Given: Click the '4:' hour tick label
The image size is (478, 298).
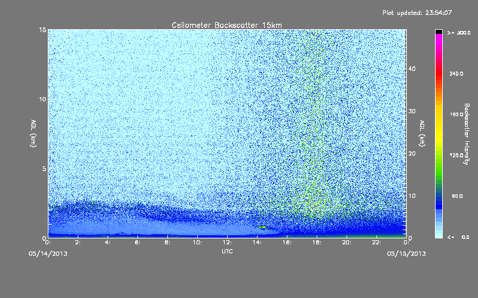Looking at the screenshot, I should click(x=108, y=243).
